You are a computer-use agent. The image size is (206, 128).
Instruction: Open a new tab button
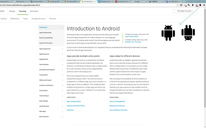(x=185, y=2)
